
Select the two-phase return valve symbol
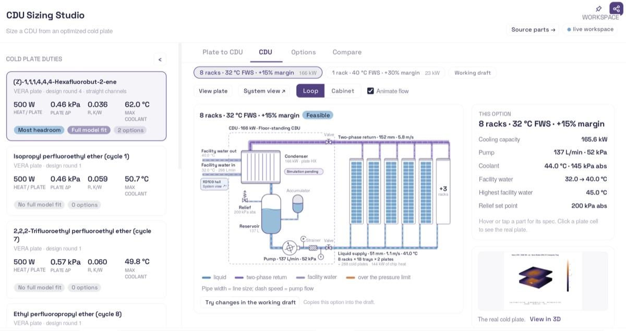point(329,141)
